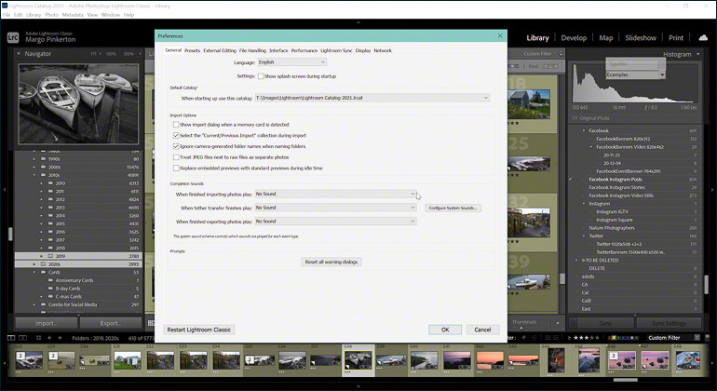
Task: Open the cloud sync status icon
Action: pyautogui.click(x=704, y=37)
